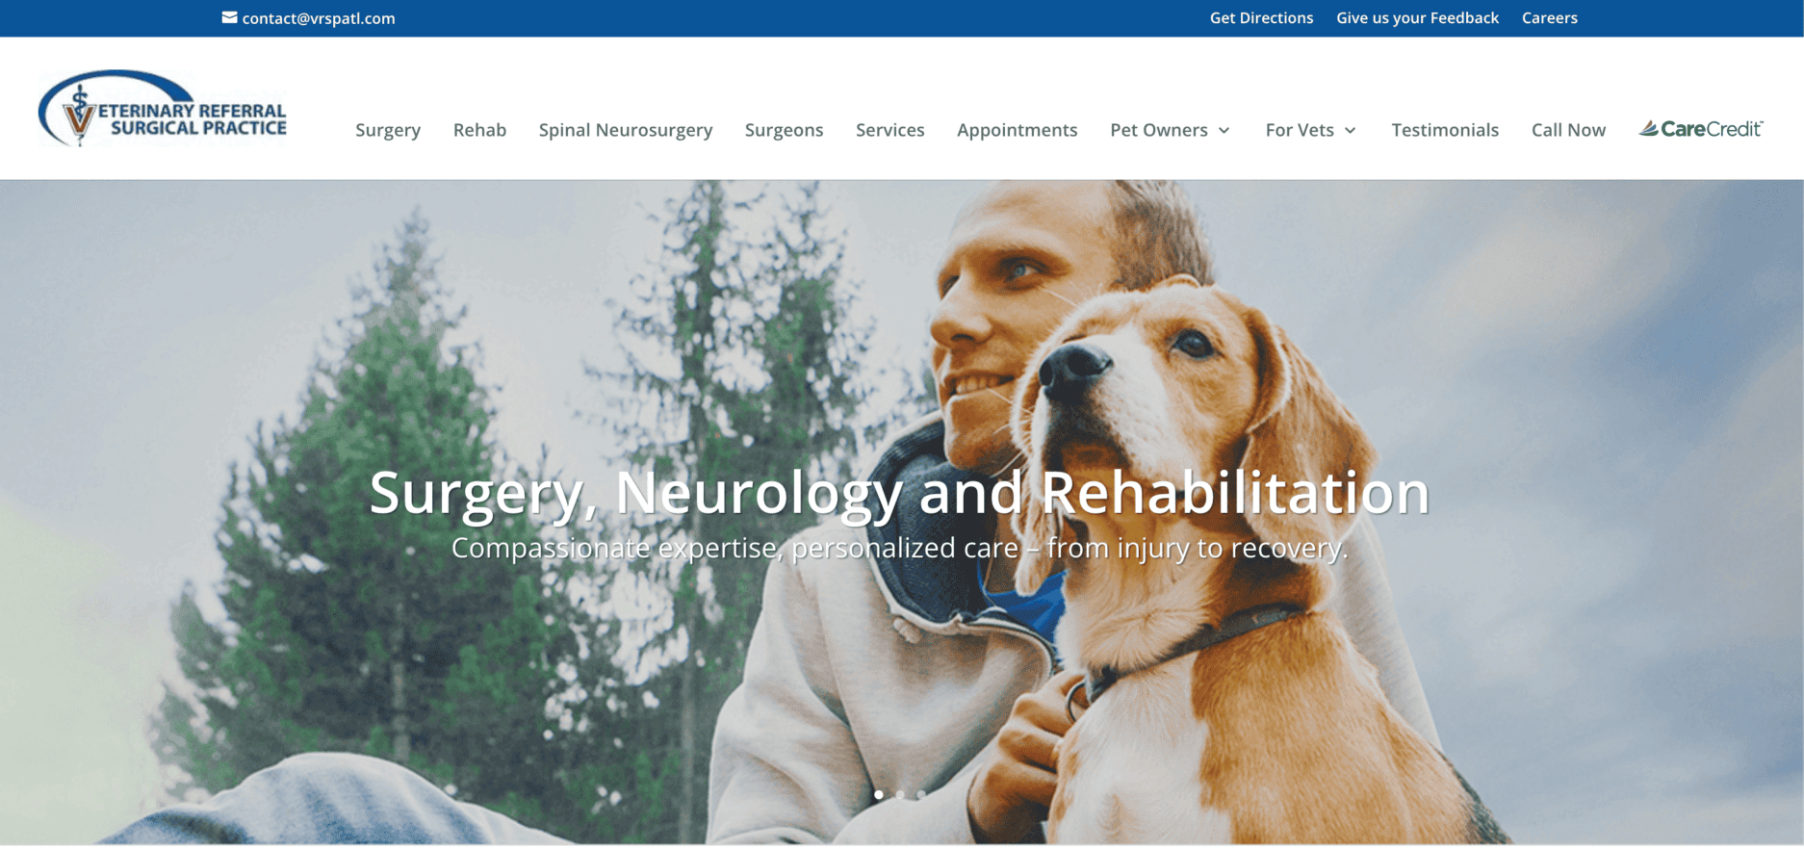Click Get Directions in top bar
This screenshot has width=1804, height=850.
(1261, 17)
